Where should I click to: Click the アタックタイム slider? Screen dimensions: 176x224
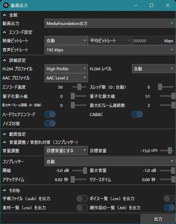[x=79, y=180]
